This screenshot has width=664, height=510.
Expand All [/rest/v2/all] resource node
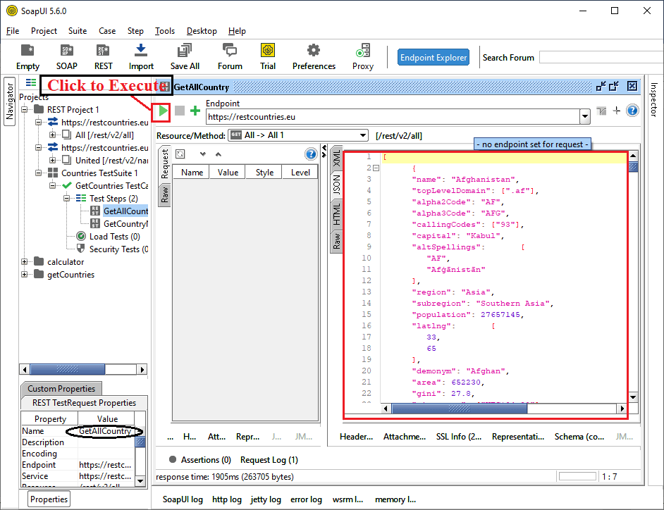click(x=52, y=135)
